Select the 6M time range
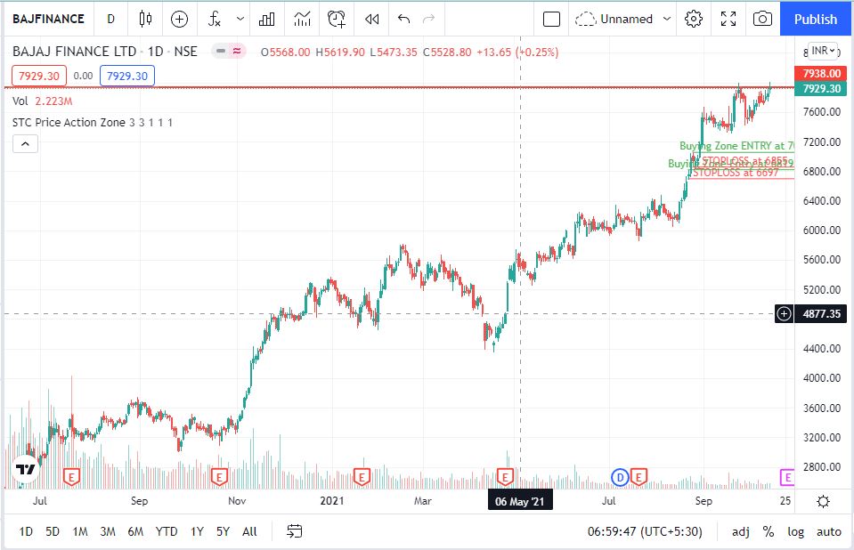 135,531
